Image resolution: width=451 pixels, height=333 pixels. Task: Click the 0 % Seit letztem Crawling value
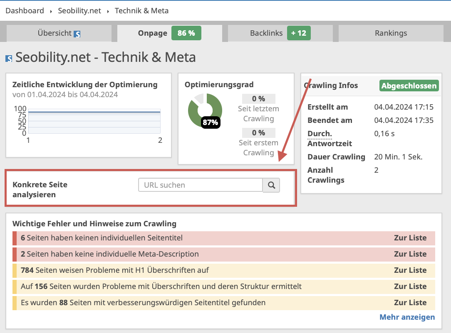coord(259,99)
